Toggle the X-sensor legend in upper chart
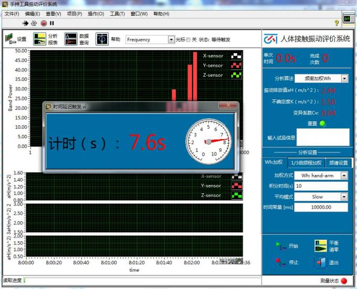Viewport: 357px width, 289px height. [237, 56]
